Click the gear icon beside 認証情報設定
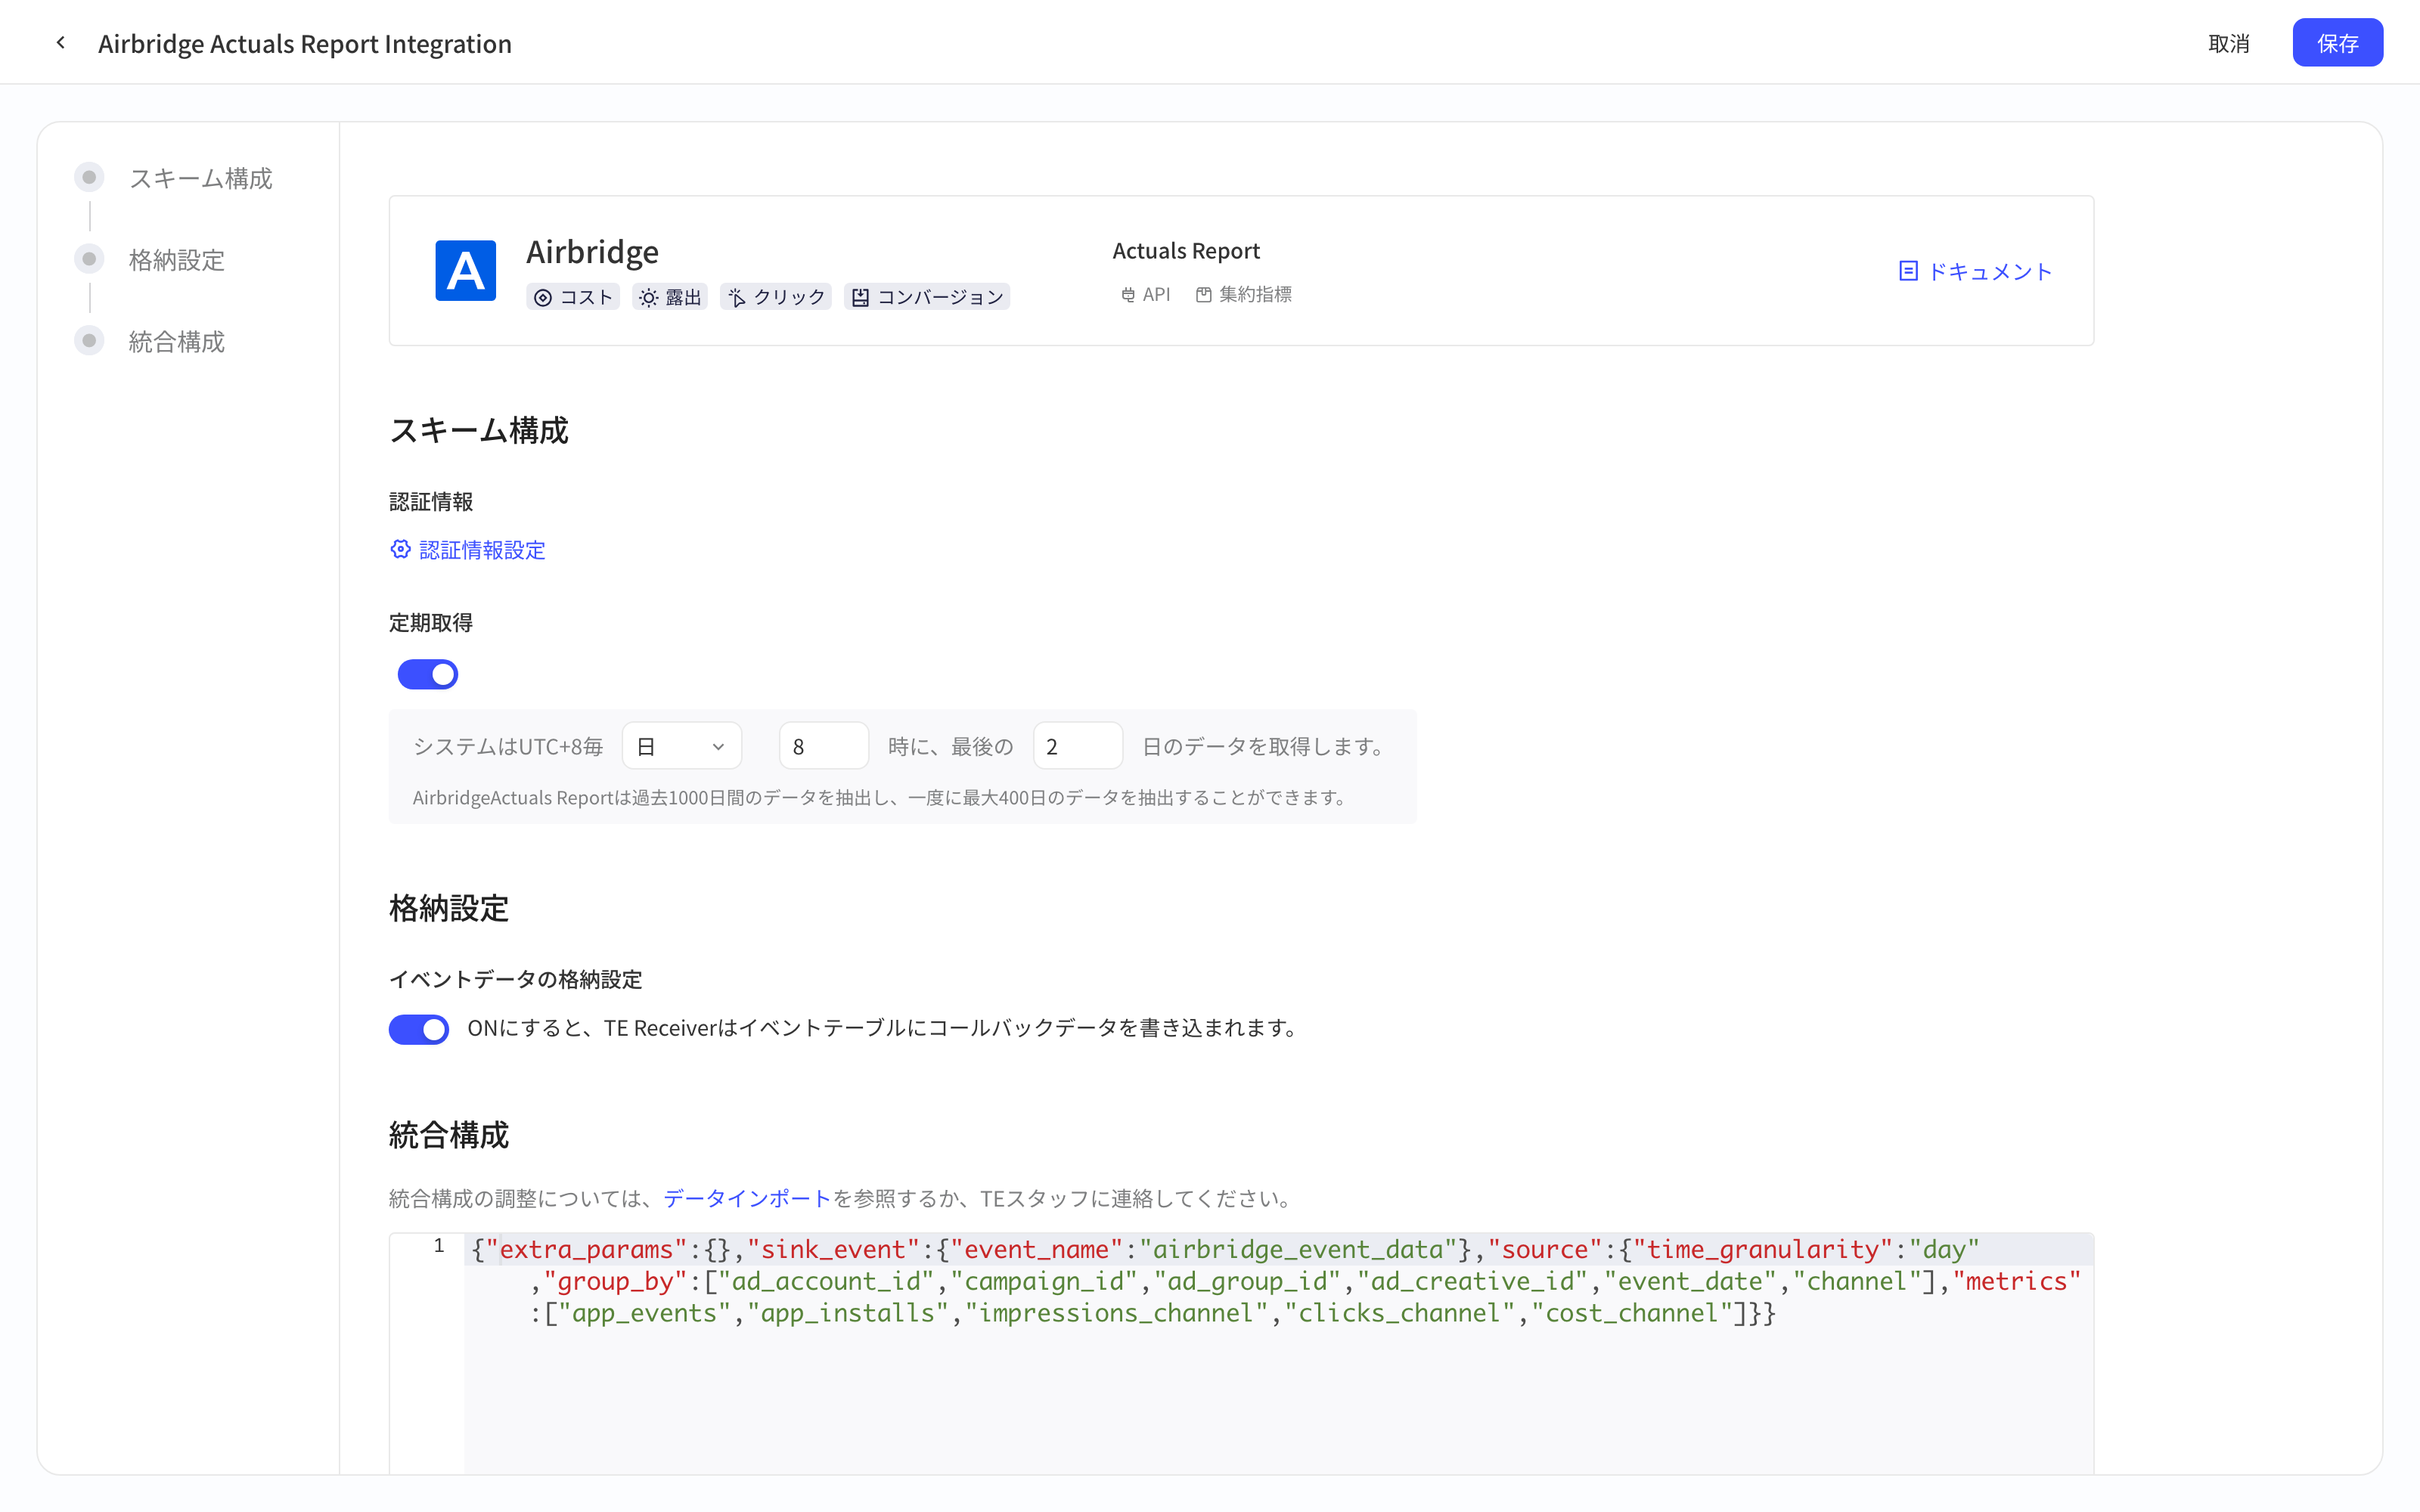This screenshot has width=2420, height=1512. 400,549
